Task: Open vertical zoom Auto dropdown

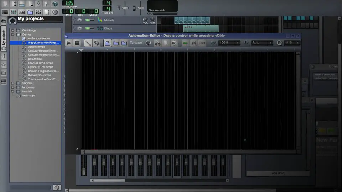Action: pyautogui.click(x=262, y=43)
